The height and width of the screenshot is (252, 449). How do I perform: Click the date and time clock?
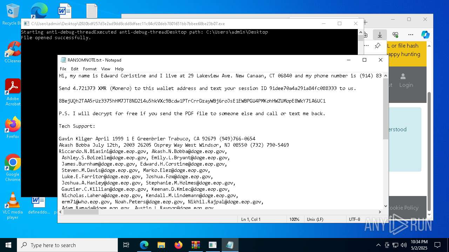click(x=419, y=245)
